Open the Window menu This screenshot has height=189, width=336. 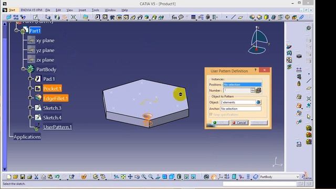coord(110,10)
